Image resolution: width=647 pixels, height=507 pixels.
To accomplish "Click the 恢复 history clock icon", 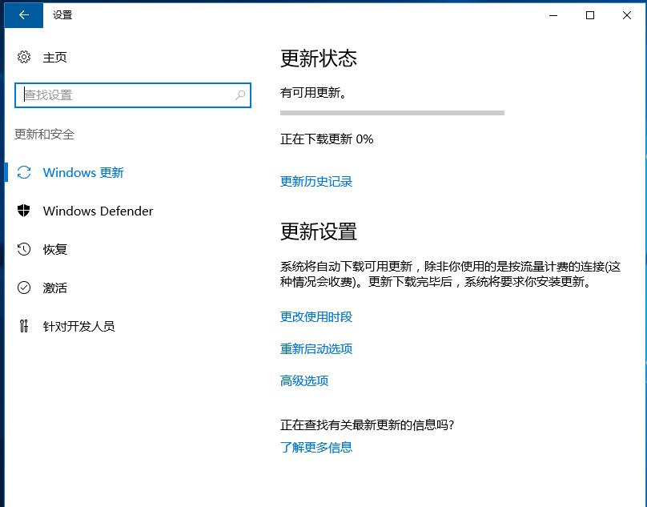I will 24,249.
